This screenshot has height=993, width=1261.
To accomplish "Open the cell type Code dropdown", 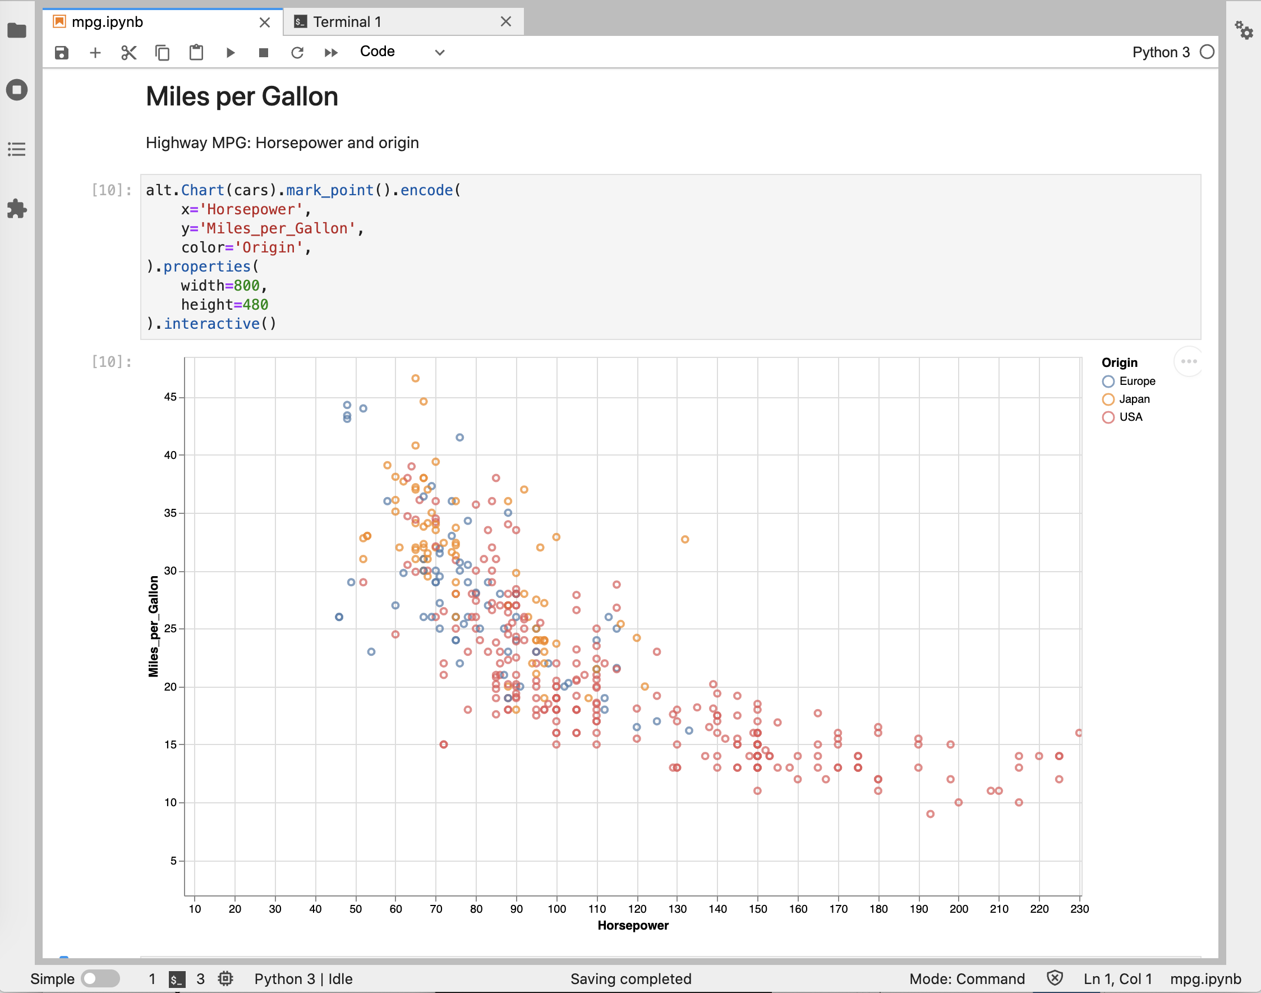I will click(x=402, y=52).
